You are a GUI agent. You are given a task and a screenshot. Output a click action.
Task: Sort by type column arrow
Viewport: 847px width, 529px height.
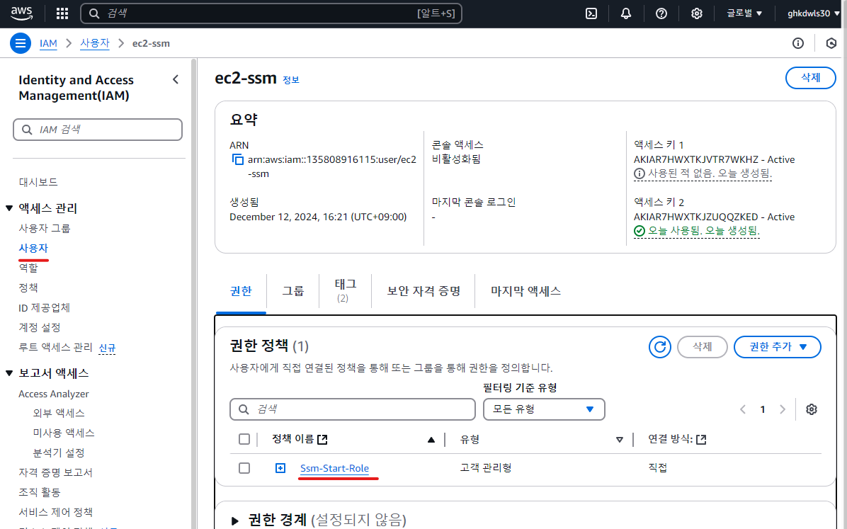620,440
